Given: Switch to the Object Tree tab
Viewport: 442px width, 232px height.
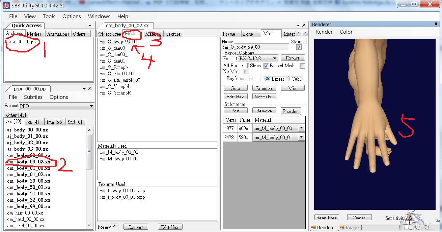Looking at the screenshot, I should (x=109, y=34).
